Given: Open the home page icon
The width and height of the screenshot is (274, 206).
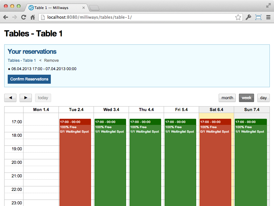Looking at the screenshot, I should [x=33, y=17].
